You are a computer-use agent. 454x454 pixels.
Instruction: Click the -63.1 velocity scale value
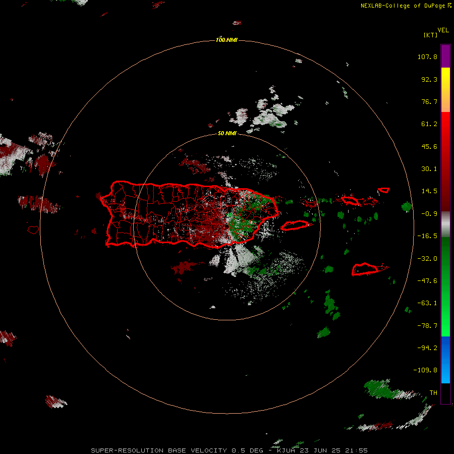[427, 303]
